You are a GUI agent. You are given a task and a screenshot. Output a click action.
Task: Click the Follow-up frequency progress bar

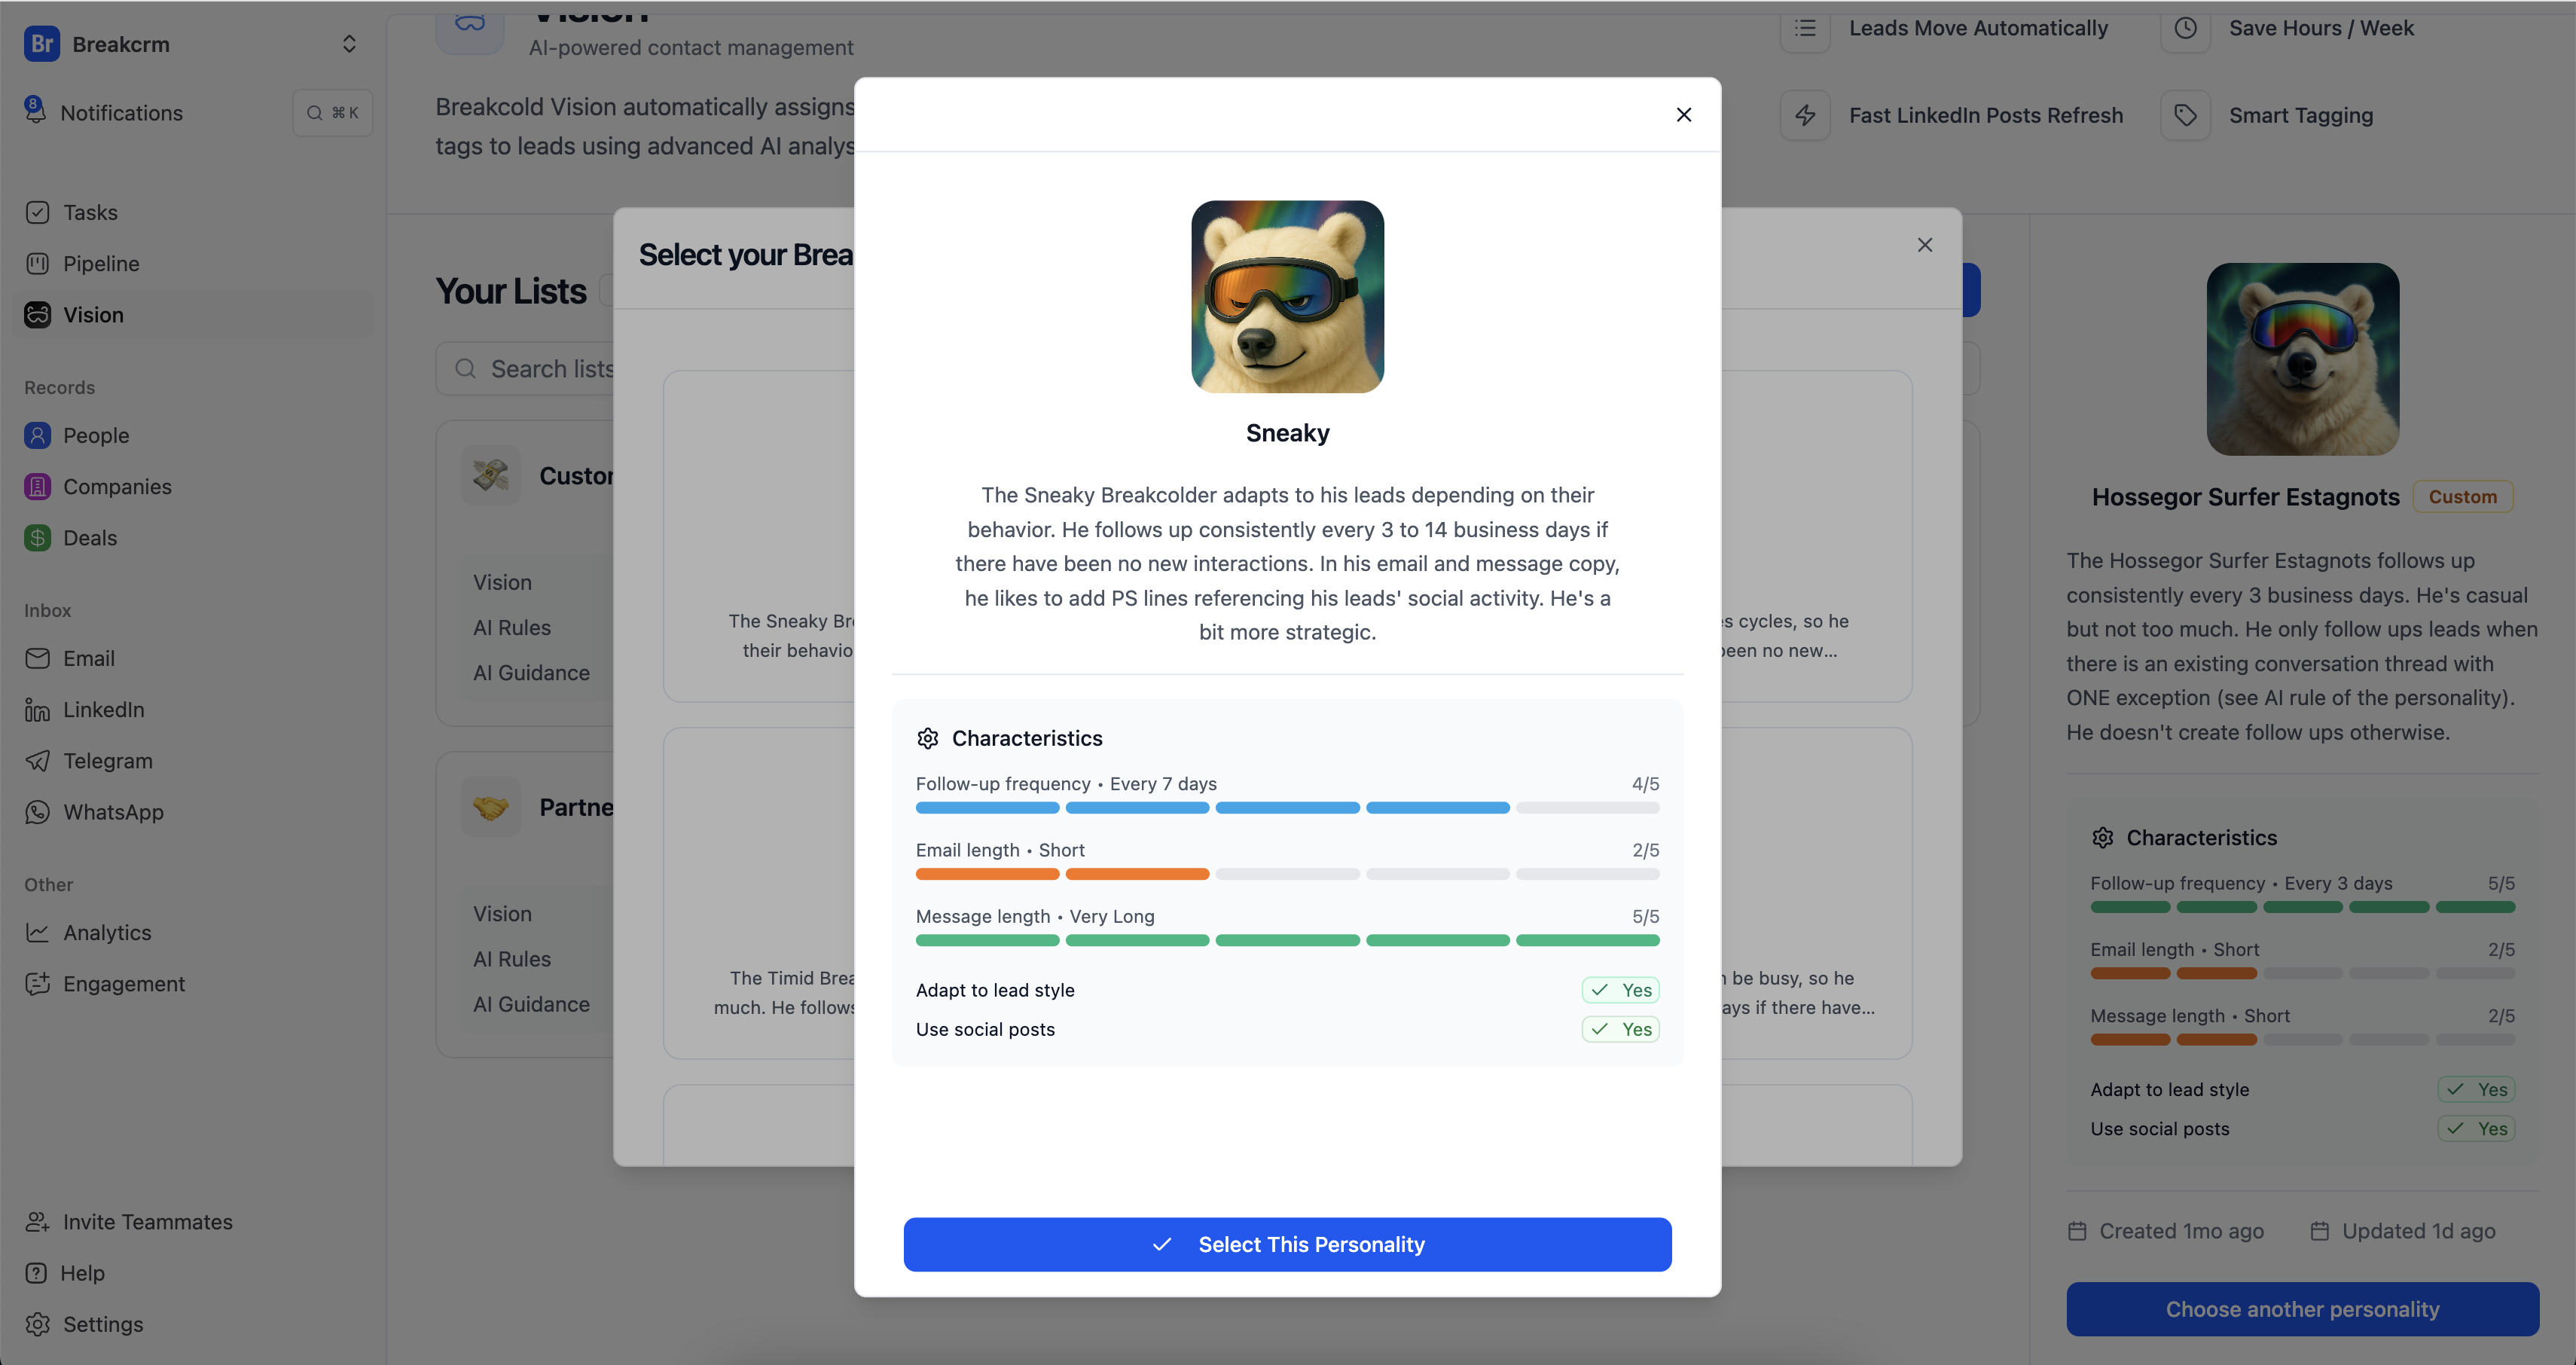point(1287,808)
